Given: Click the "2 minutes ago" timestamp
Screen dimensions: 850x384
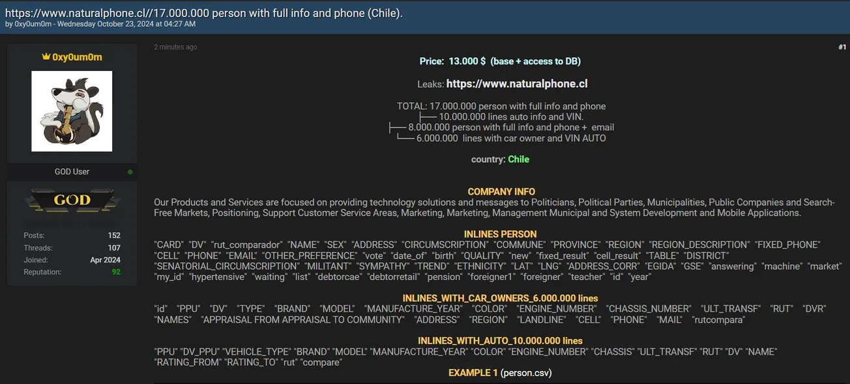Looking at the screenshot, I should click(175, 47).
